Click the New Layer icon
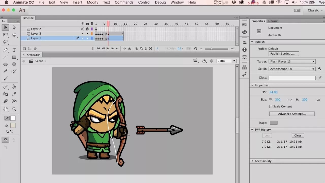325x183 pixels. pyautogui.click(x=24, y=49)
